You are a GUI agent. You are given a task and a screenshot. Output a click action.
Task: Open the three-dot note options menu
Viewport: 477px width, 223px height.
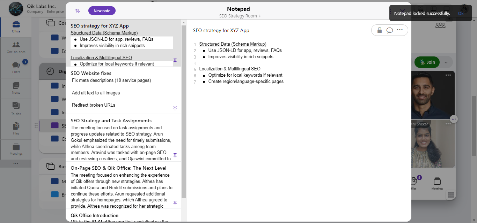pos(400,30)
